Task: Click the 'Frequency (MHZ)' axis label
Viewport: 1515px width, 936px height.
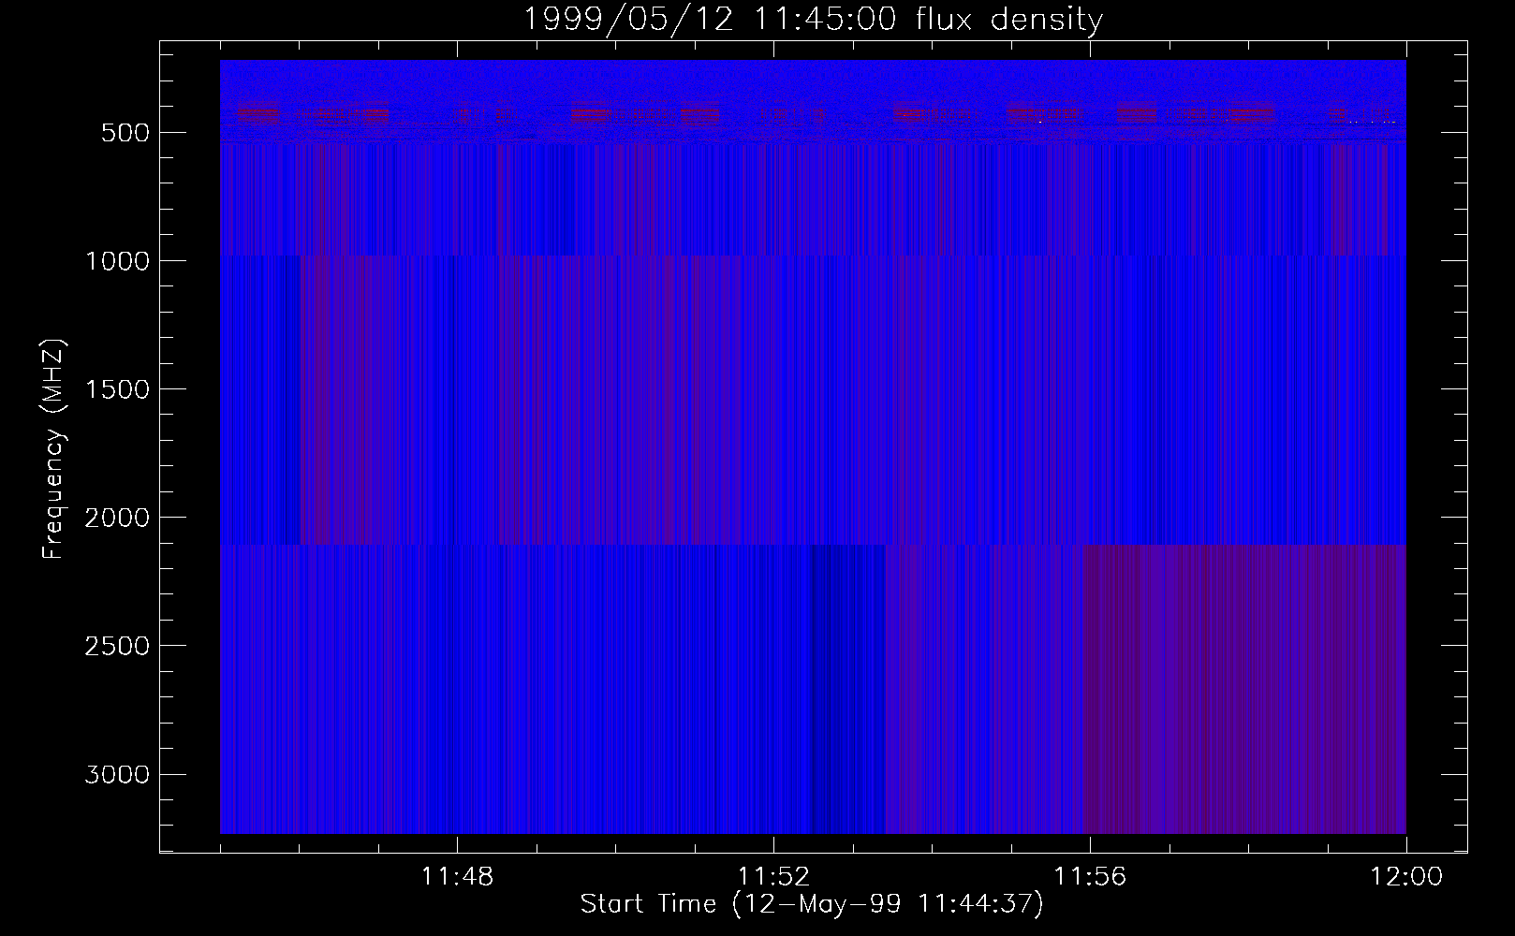Action: point(53,448)
